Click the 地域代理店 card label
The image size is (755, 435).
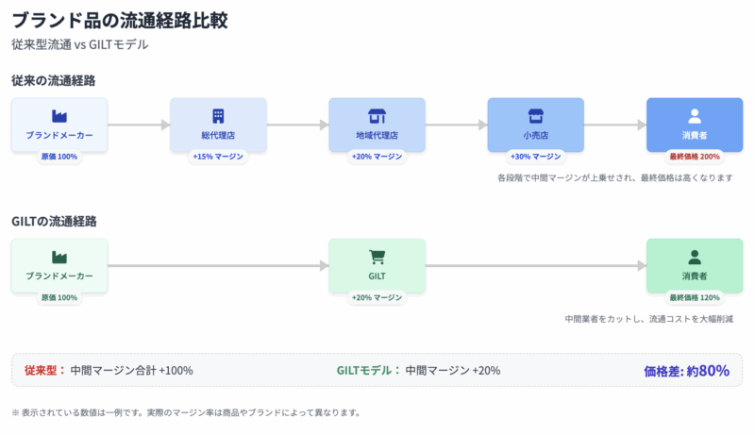377,135
